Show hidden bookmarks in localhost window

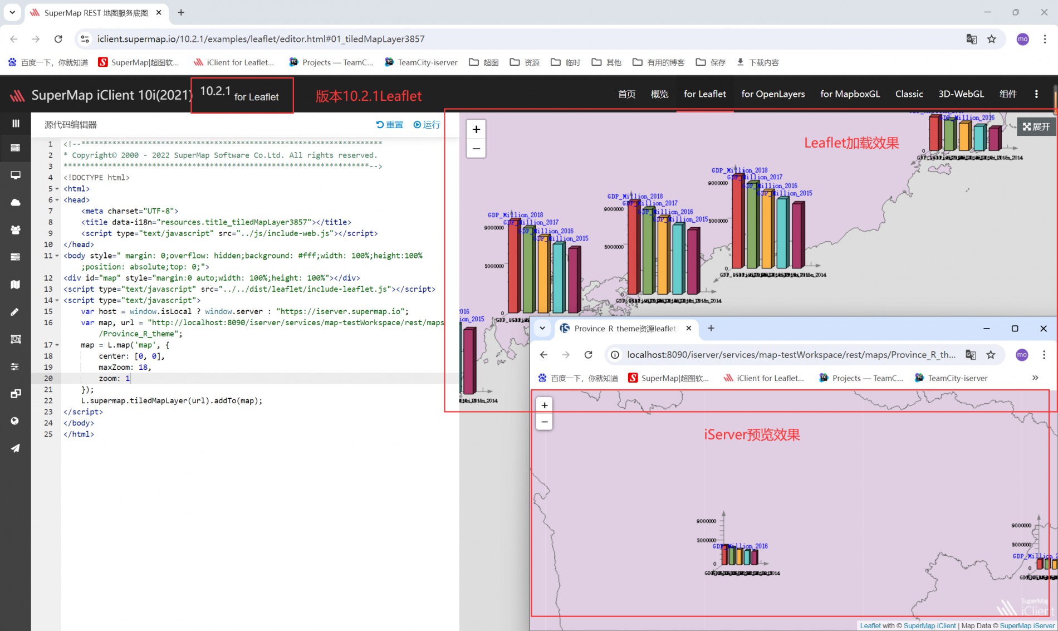click(1035, 378)
